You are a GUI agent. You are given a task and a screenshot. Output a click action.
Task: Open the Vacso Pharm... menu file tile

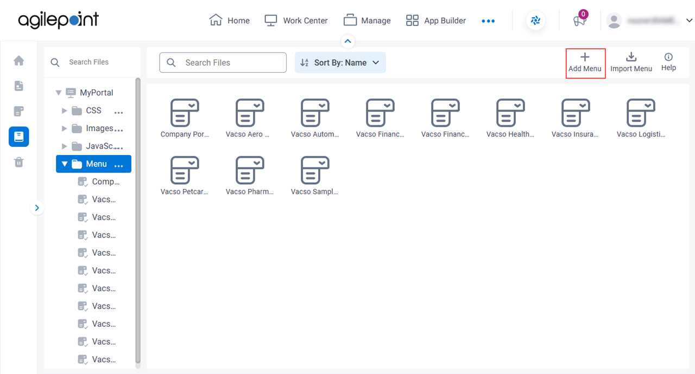[x=250, y=176]
